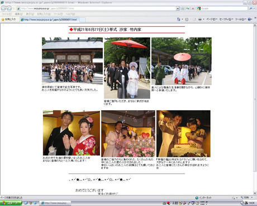Expand the Print dropdown arrow
257x206 pixels.
(x=203, y=19)
